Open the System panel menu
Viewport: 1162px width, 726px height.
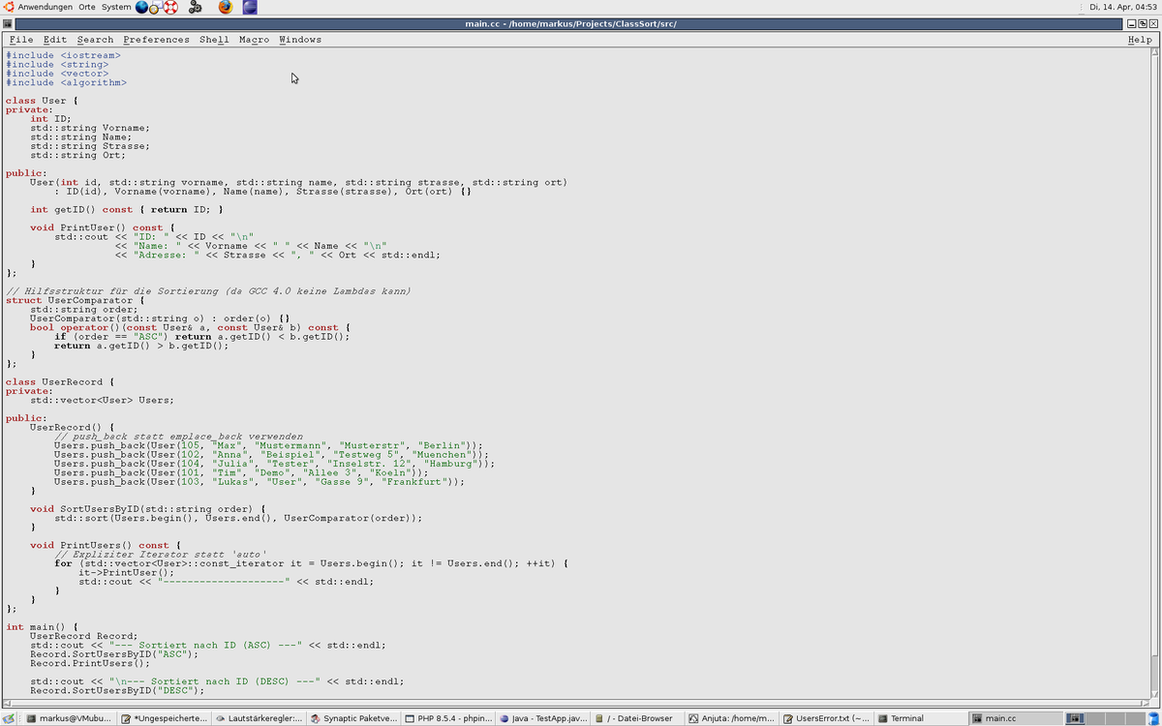point(116,7)
